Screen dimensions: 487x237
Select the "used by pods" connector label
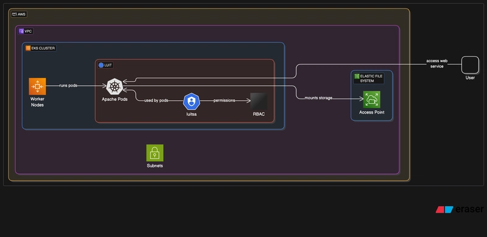click(156, 100)
